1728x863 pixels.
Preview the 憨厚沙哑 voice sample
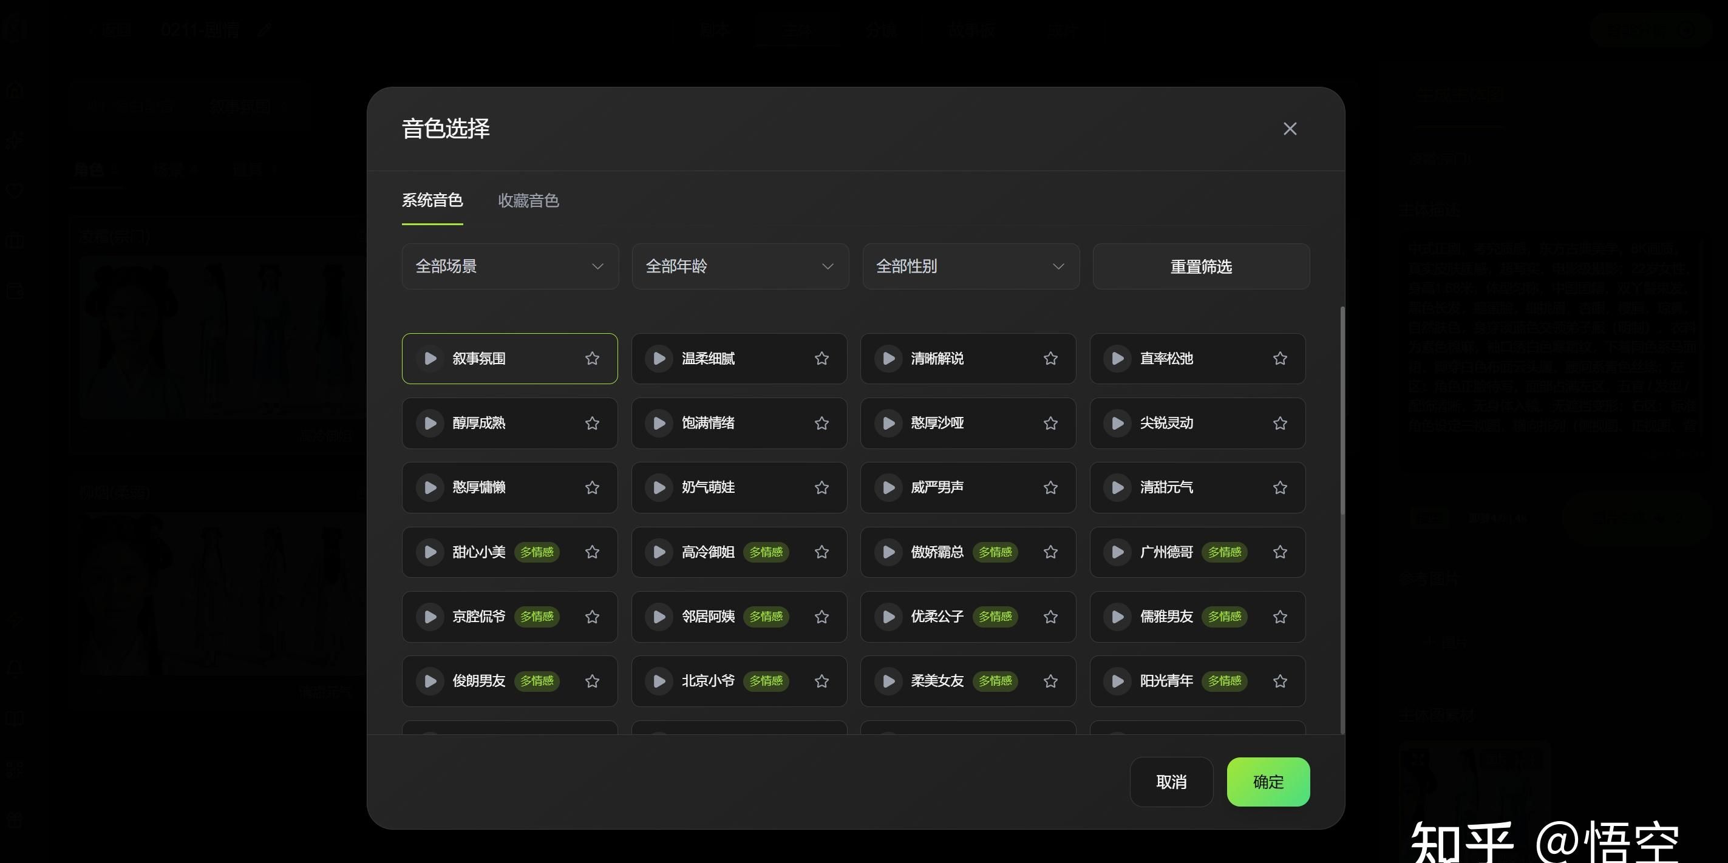click(888, 423)
